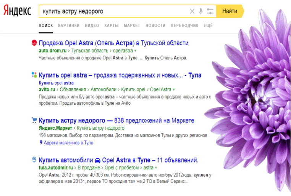Viewport: 291px width, 196px height.
Task: Expand the arrow after astra in autodmir.ru path
Action: tap(156, 168)
